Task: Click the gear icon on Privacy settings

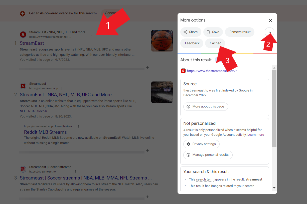Action: coord(188,144)
